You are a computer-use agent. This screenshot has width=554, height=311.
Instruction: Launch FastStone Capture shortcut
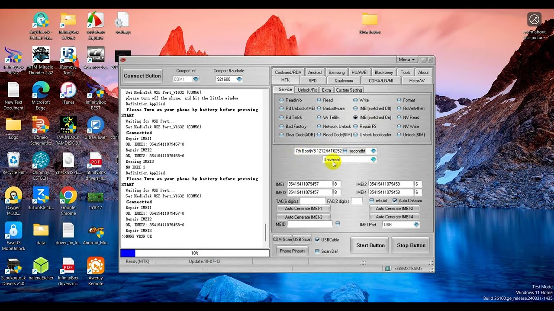[95, 25]
